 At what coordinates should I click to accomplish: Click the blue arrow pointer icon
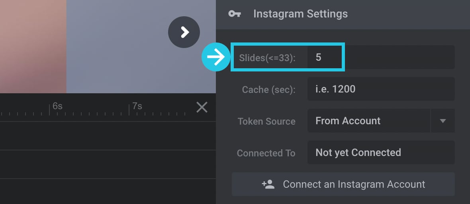click(x=216, y=57)
